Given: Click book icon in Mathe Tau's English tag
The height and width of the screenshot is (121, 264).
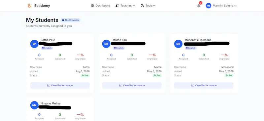Looking at the screenshot, I should pyautogui.click(x=115, y=48).
